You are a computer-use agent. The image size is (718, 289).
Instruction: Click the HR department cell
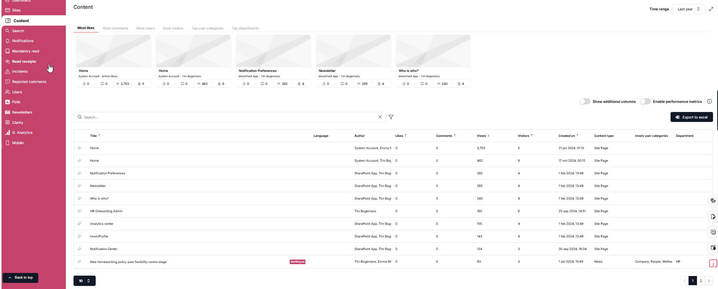coord(678,262)
